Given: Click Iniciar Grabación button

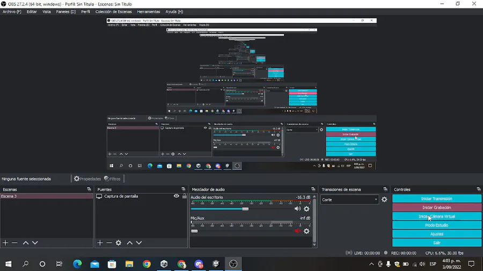Looking at the screenshot, I should click(436, 207).
